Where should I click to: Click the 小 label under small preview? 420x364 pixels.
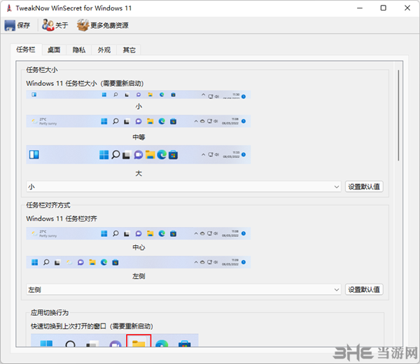pos(139,107)
